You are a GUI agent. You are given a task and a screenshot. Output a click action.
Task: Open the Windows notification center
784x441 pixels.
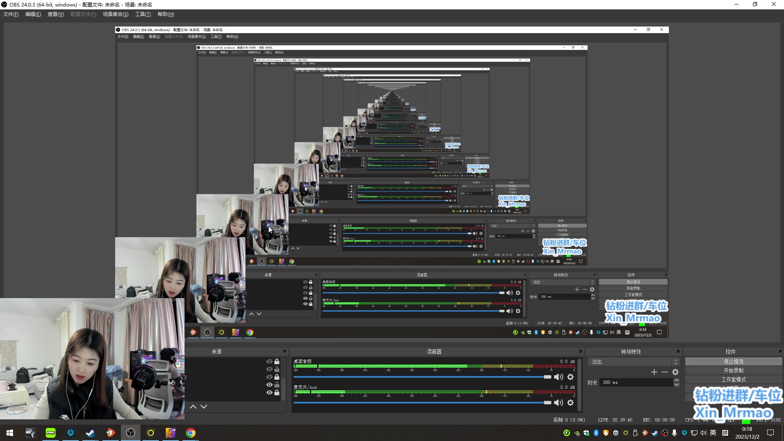771,433
